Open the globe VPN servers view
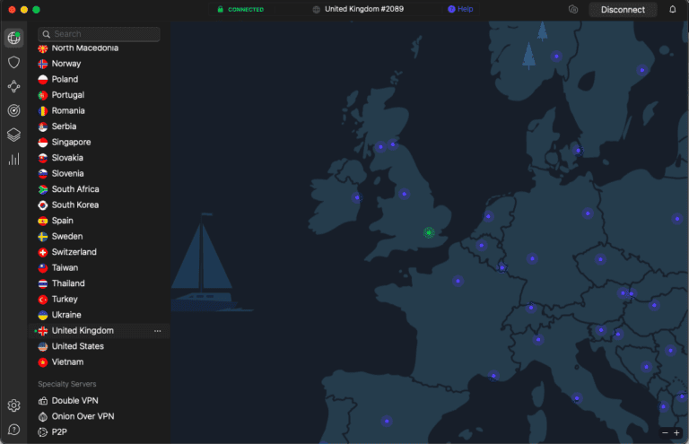 [13, 38]
